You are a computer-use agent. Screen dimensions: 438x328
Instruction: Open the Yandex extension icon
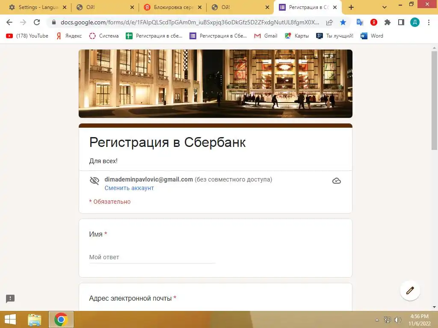point(374,22)
